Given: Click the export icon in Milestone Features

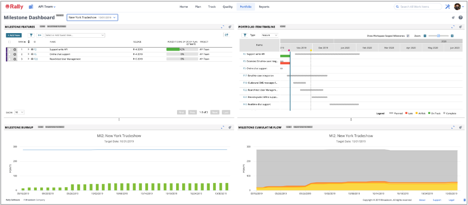Looking at the screenshot, I should click(x=226, y=35).
